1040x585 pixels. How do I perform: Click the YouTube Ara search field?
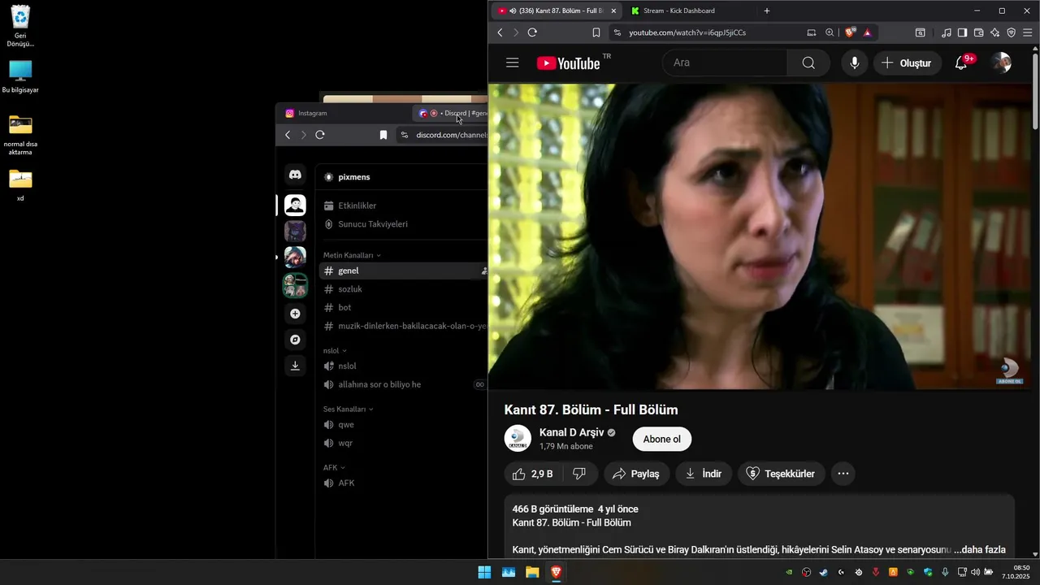725,63
